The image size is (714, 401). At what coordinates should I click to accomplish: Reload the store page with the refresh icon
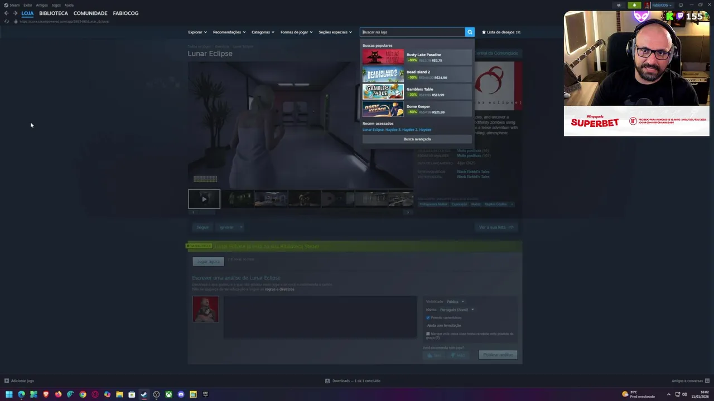point(6,21)
